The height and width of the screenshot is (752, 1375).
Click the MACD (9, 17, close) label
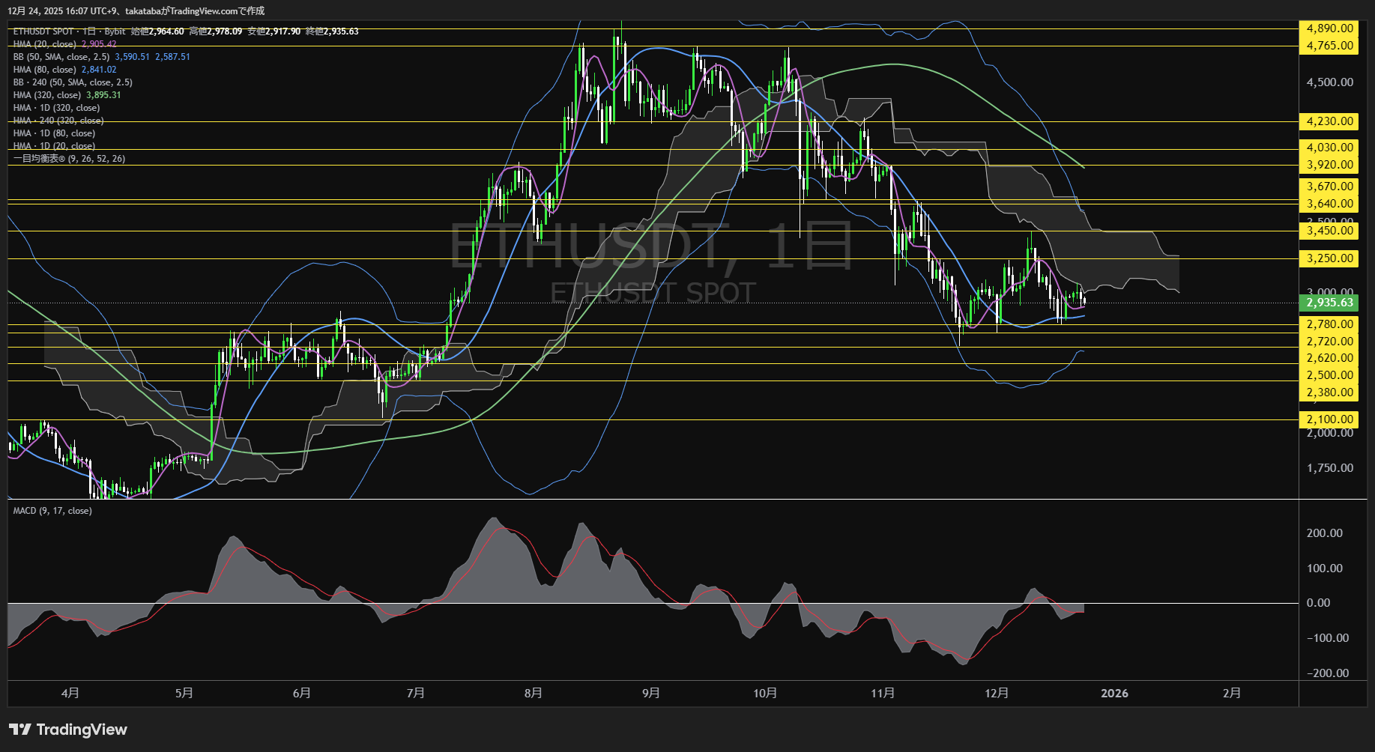[52, 511]
